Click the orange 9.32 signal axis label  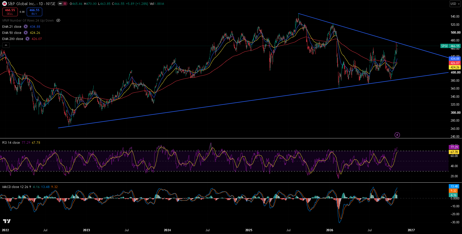pos(454,191)
